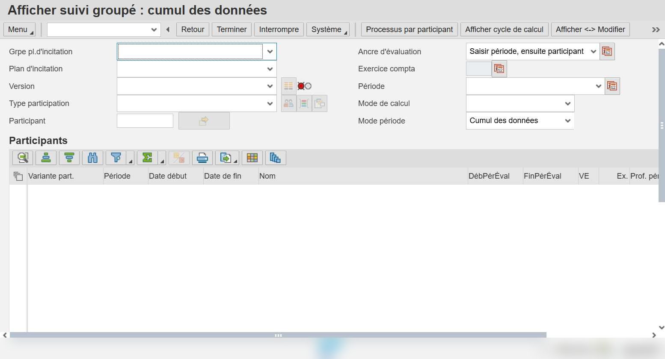Click the details magnifier icon in Participants toolbar
This screenshot has height=359, width=665.
click(x=23, y=158)
